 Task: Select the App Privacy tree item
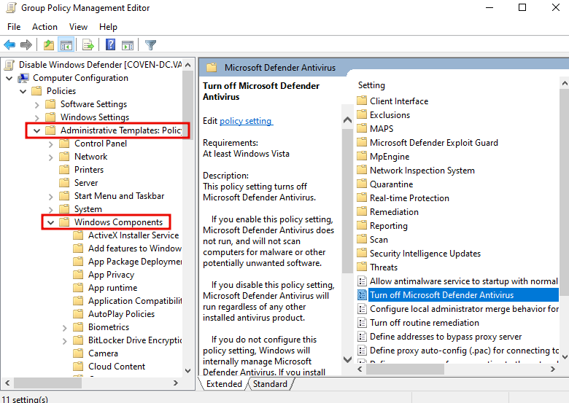(111, 275)
